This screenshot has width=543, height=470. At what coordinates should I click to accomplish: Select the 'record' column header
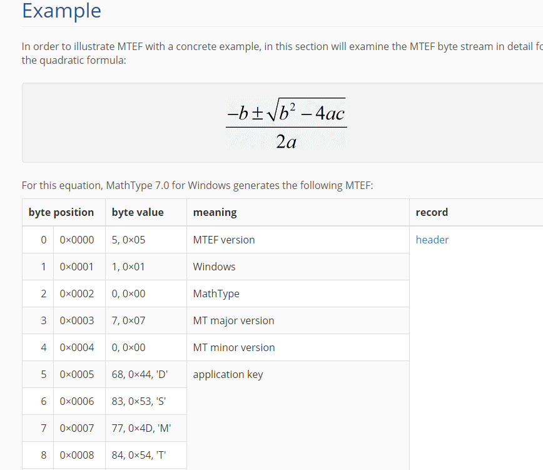click(x=476, y=212)
